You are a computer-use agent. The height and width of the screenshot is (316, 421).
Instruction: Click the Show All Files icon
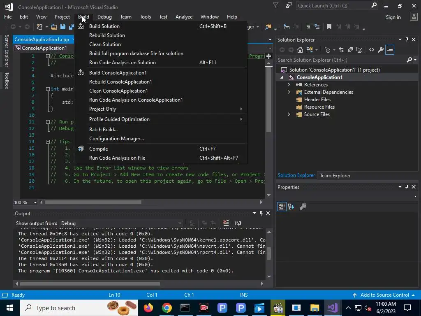(x=359, y=50)
